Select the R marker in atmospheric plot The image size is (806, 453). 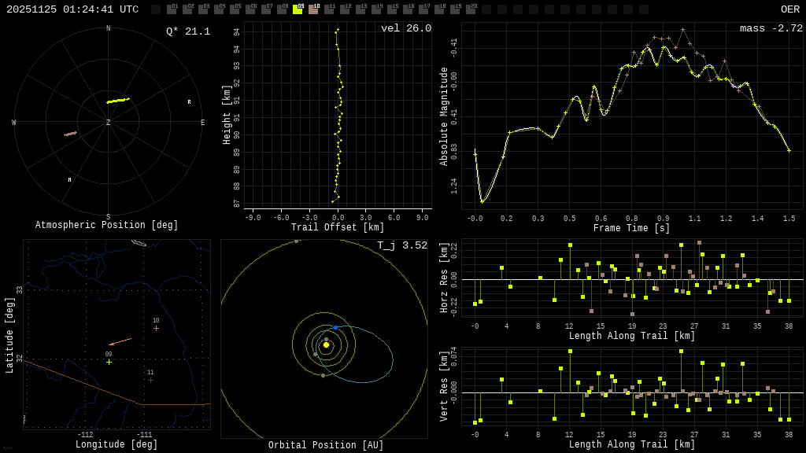[189, 102]
